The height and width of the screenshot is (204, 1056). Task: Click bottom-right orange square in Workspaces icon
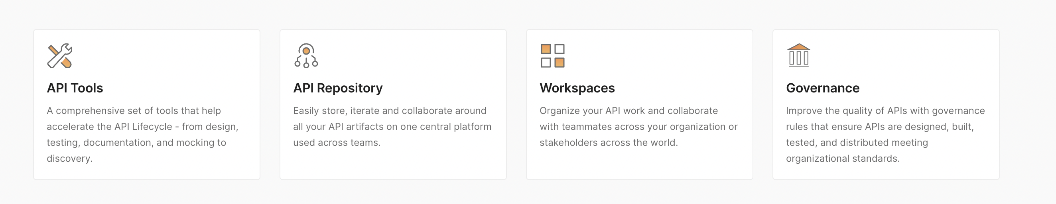tap(559, 63)
